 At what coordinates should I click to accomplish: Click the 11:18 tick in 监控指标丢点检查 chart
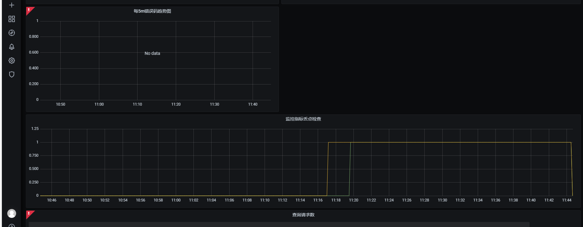coord(336,200)
